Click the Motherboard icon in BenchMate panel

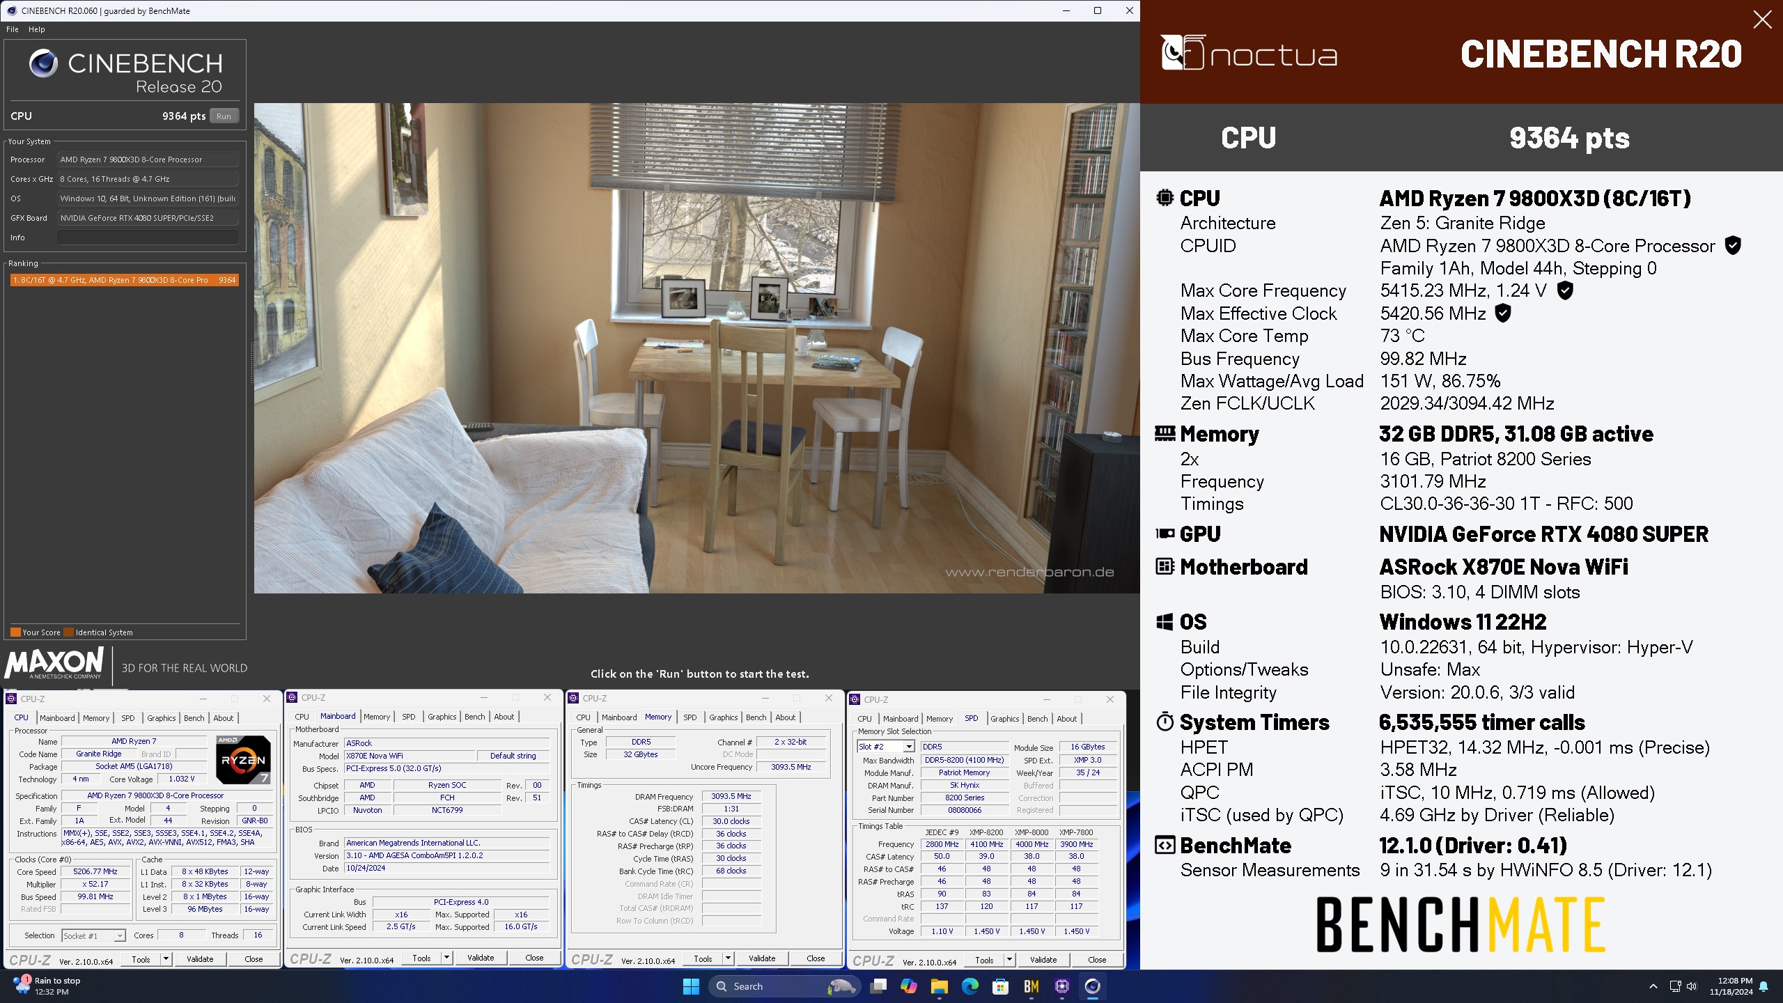(x=1165, y=566)
